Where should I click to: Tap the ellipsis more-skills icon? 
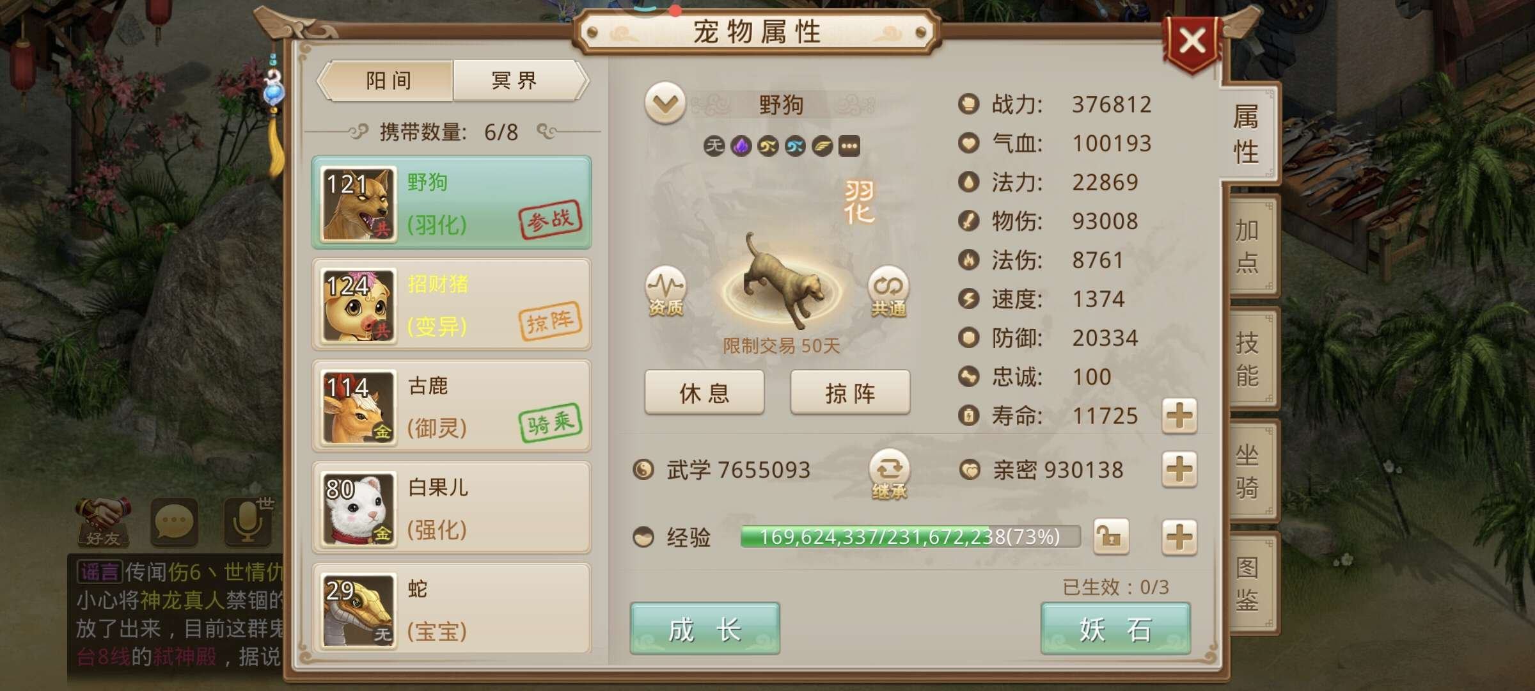[x=849, y=147]
